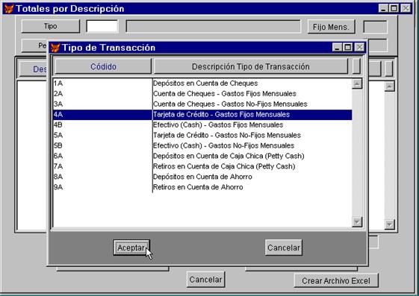Click scroll up arrow in Totales window list
Screen dimensions: 419x296
click(x=389, y=86)
